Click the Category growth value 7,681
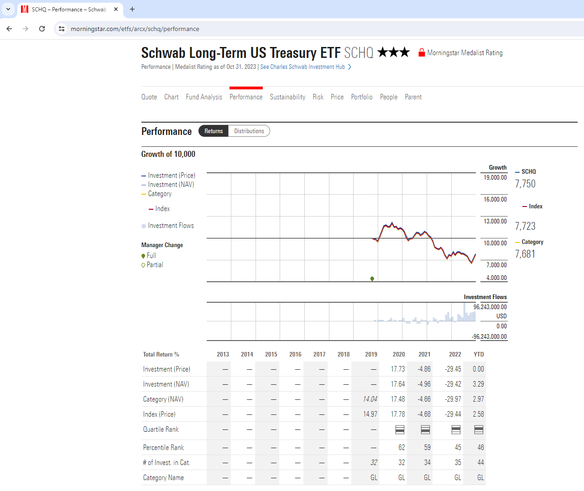This screenshot has width=584, height=491. click(x=525, y=254)
